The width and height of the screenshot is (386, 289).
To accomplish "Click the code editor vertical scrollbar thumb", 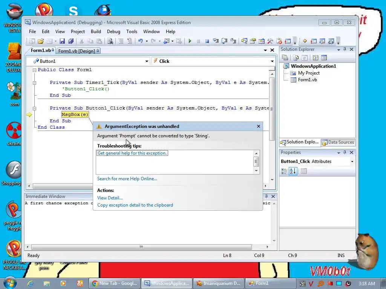I will tap(272, 109).
